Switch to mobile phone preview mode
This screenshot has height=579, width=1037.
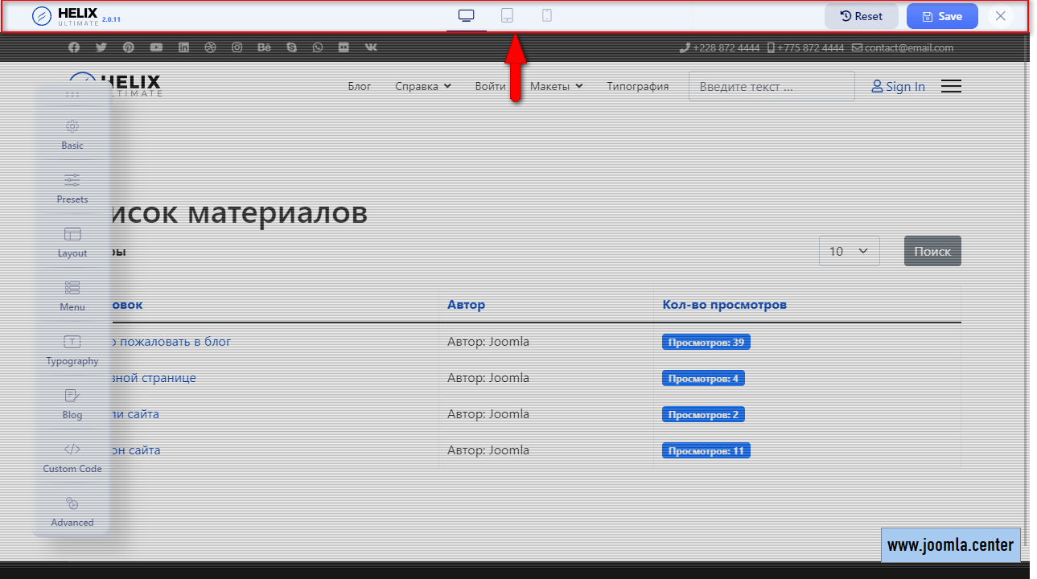pyautogui.click(x=547, y=15)
